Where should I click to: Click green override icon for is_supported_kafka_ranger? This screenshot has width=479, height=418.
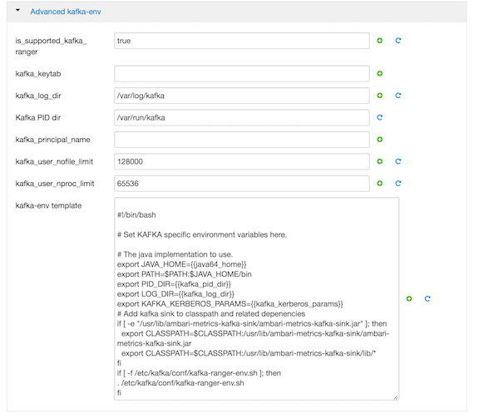(380, 41)
